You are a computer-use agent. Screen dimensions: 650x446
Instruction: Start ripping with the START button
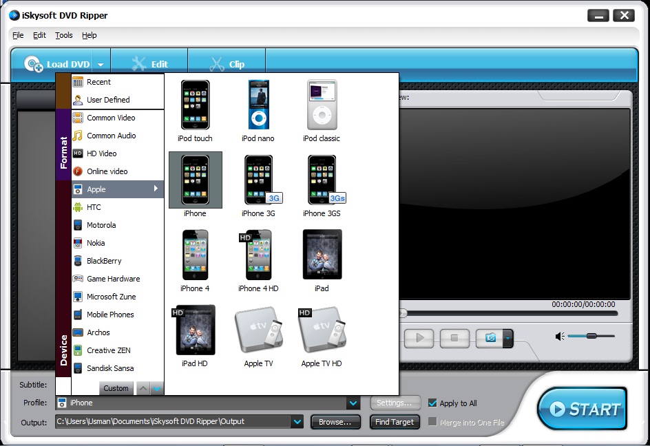(582, 409)
